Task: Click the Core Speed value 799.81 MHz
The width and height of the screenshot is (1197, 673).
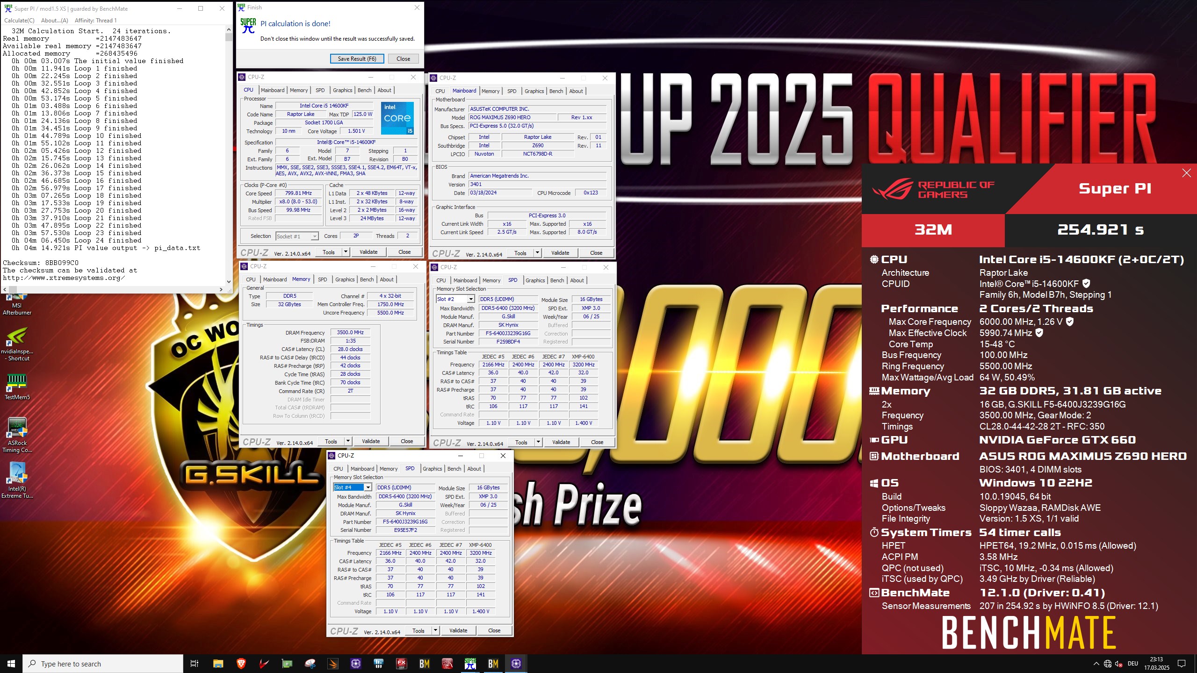Action: [298, 193]
